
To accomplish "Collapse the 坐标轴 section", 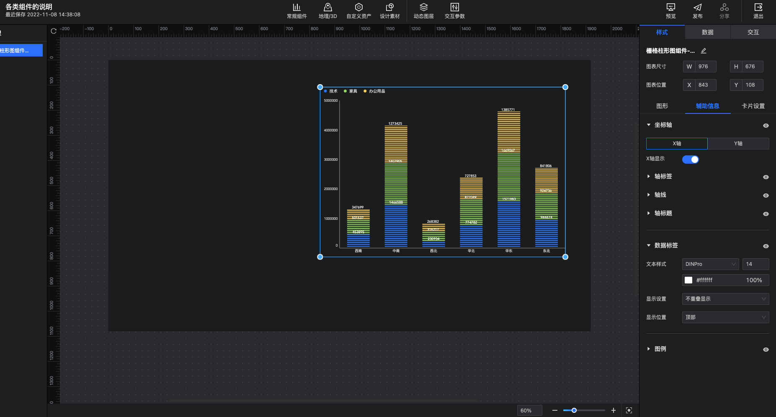I will point(649,125).
